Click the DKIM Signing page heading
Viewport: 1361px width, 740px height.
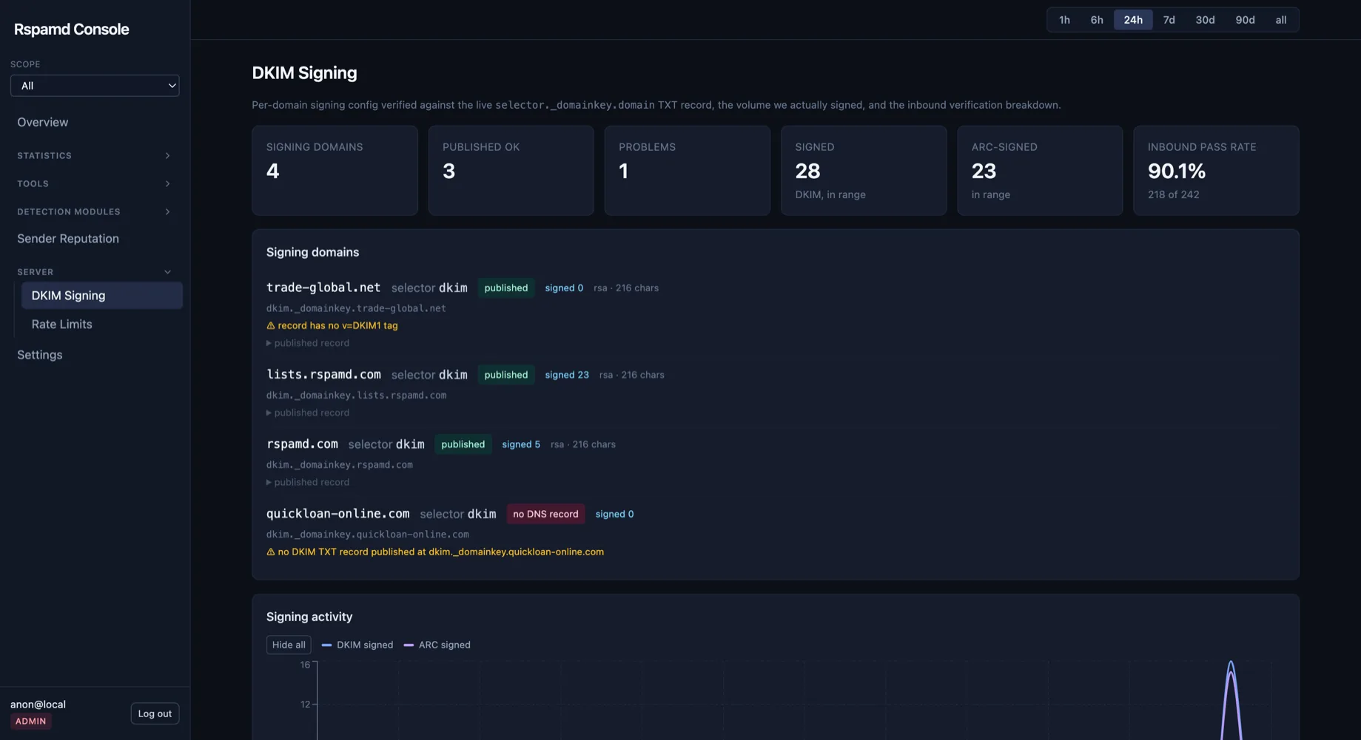(x=304, y=73)
